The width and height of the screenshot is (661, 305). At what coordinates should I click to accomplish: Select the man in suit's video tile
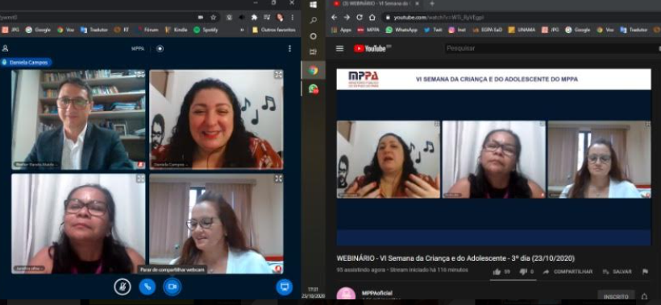point(78,119)
